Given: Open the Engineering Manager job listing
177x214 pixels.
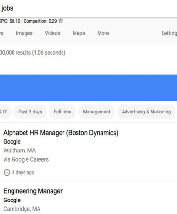Looking at the screenshot, I should 33,191.
